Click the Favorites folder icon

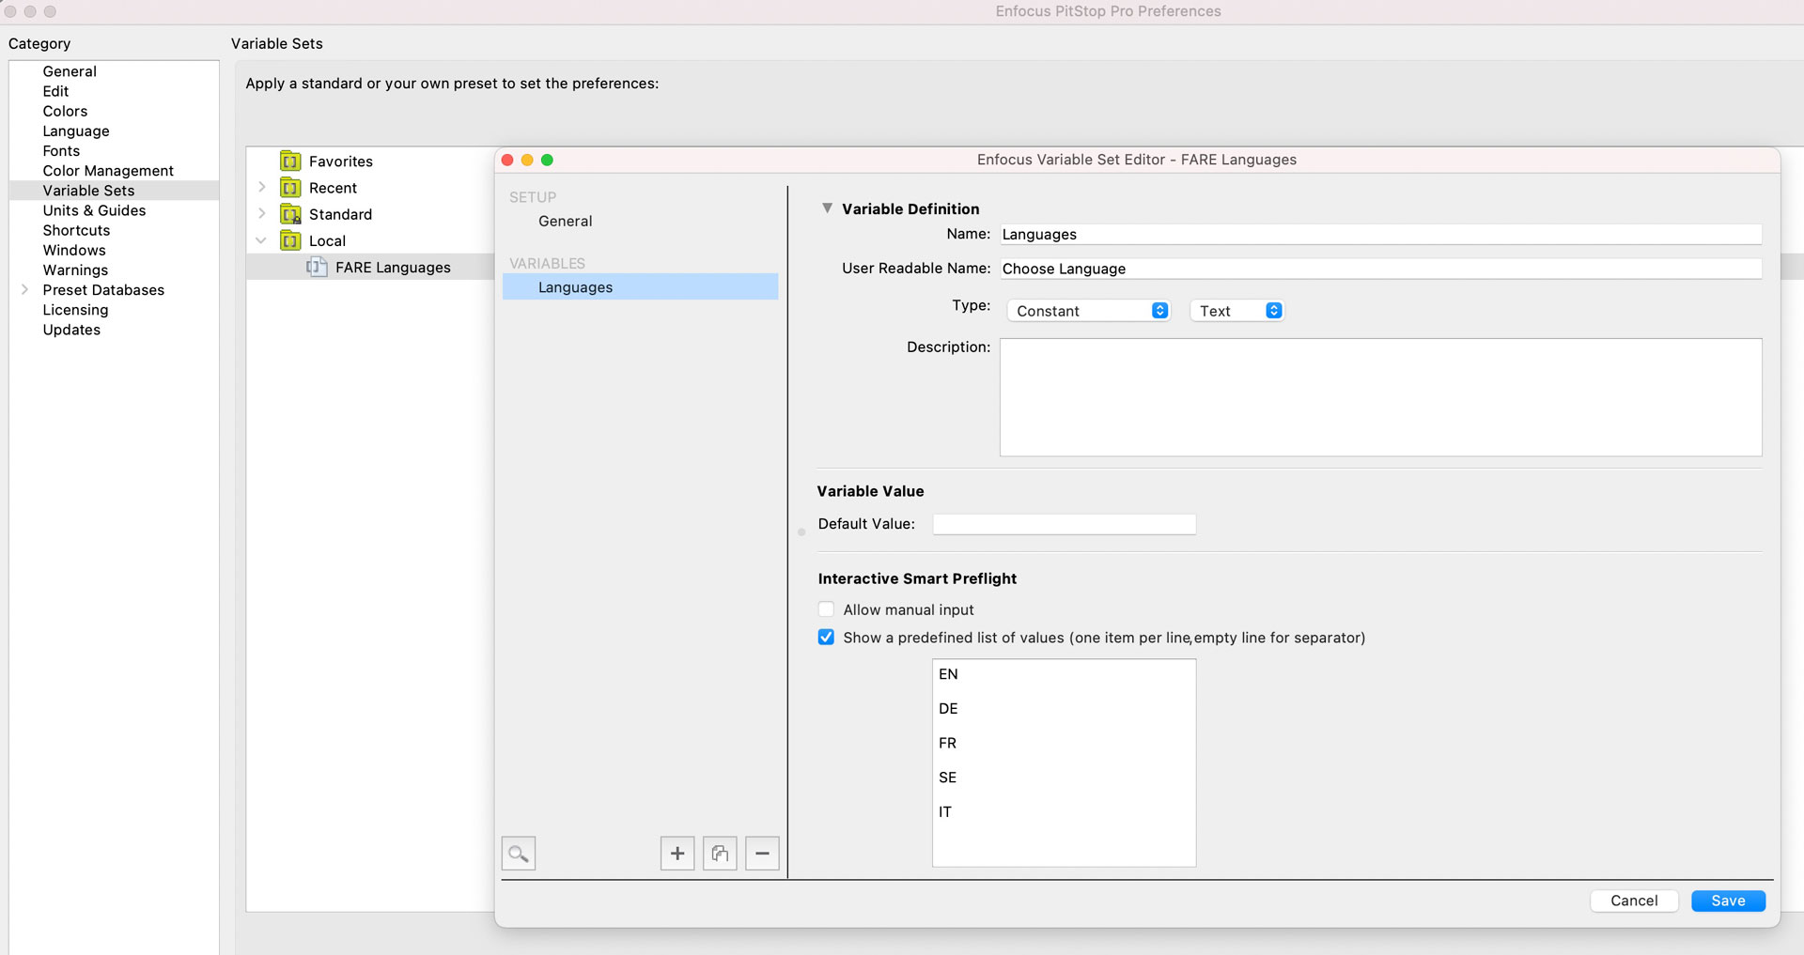[x=291, y=162]
